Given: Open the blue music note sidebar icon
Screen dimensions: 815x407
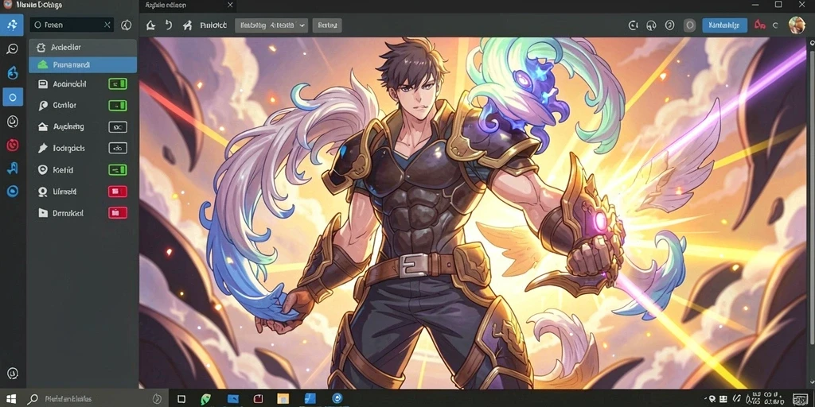Looking at the screenshot, I should point(13,168).
